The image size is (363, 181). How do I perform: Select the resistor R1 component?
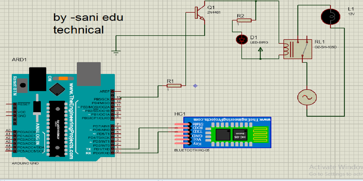(x=173, y=86)
